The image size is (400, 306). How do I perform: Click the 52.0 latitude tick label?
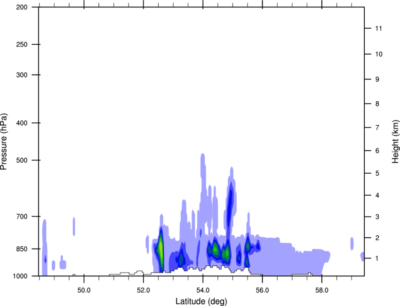tap(144, 290)
